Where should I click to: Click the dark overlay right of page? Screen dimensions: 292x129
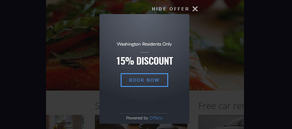(x=268, y=64)
